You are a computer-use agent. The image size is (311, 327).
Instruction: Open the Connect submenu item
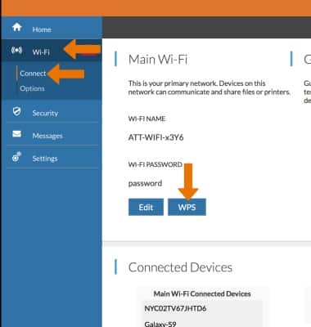[x=33, y=74]
